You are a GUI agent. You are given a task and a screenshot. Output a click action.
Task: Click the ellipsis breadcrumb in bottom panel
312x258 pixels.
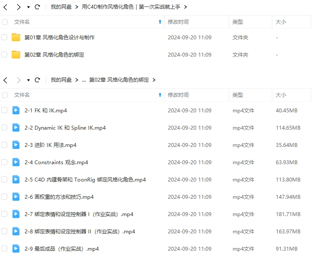[84, 81]
